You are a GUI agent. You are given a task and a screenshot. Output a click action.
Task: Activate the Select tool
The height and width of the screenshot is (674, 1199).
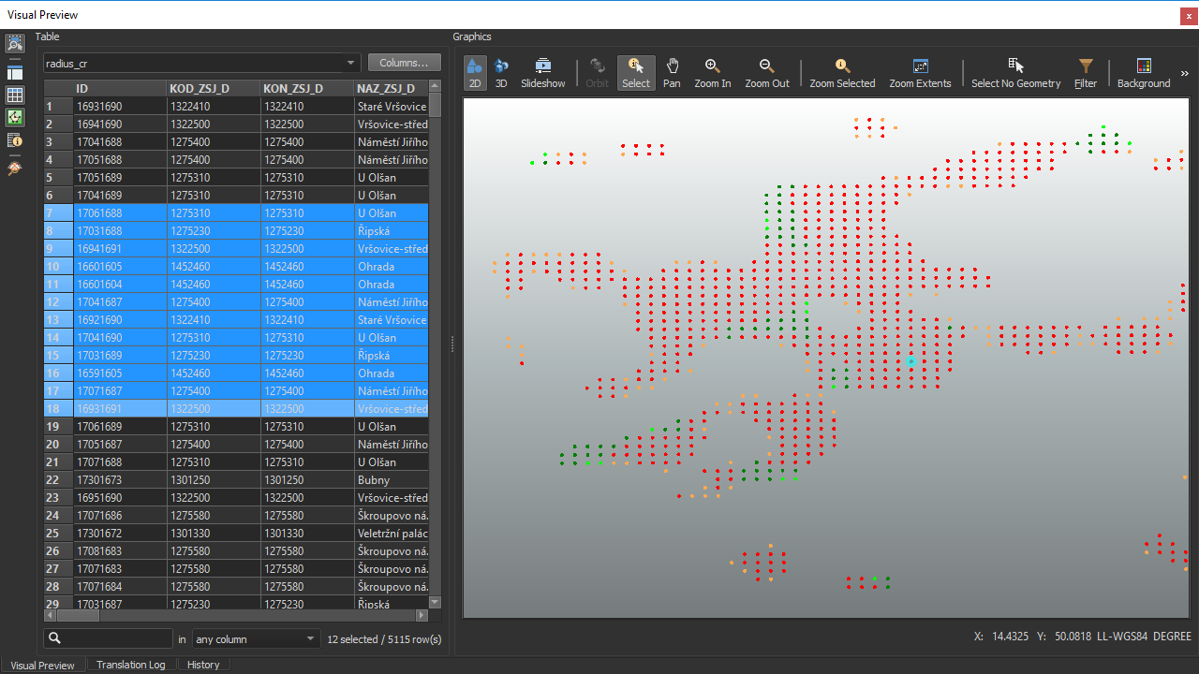pos(636,73)
